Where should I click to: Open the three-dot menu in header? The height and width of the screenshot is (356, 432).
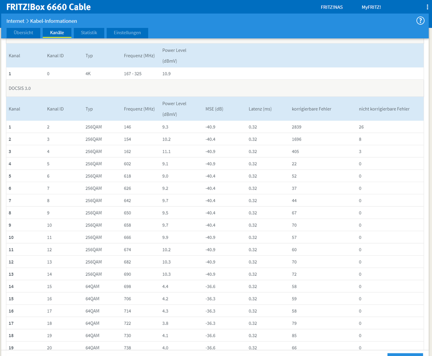(x=427, y=7)
